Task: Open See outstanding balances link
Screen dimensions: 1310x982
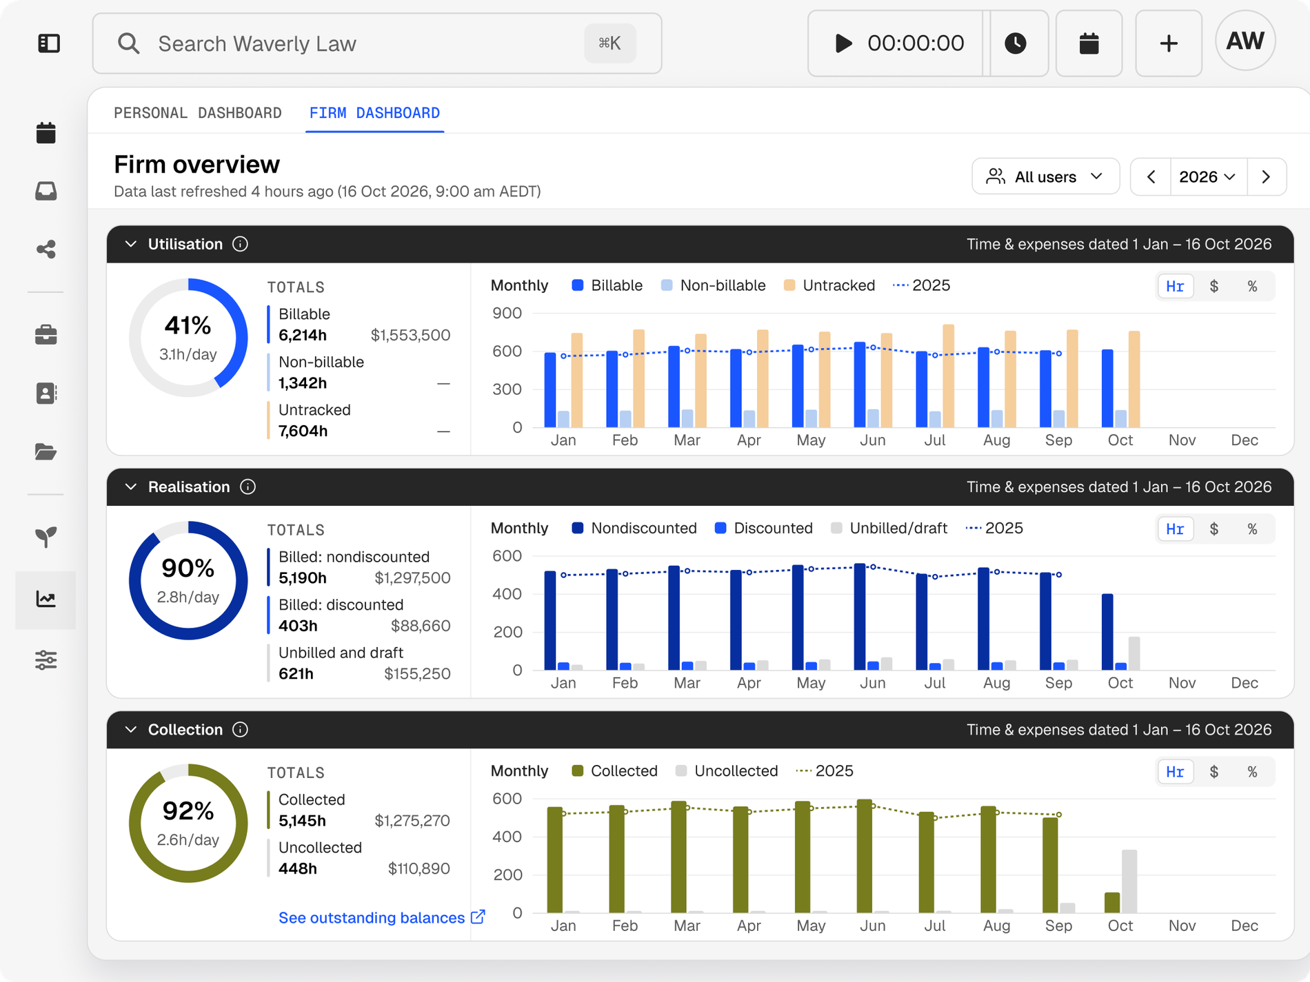Action: (x=382, y=917)
